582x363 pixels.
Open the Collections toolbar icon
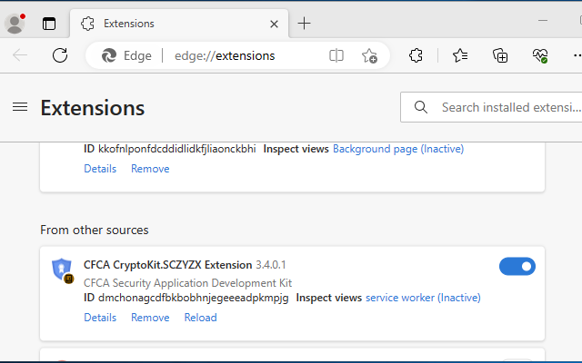pos(500,55)
